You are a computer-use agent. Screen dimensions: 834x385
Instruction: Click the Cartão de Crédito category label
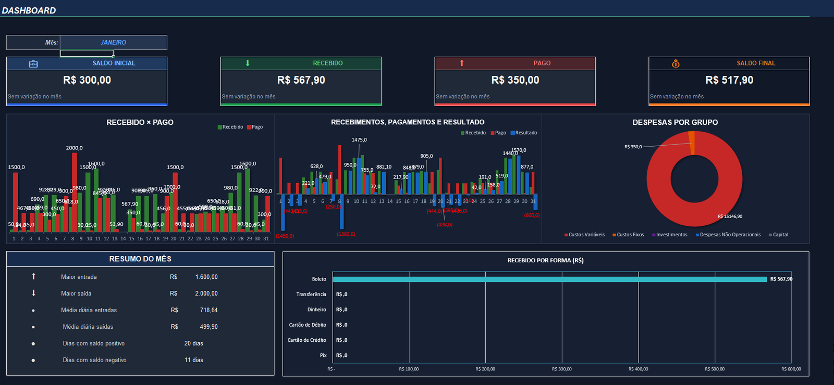[307, 340]
